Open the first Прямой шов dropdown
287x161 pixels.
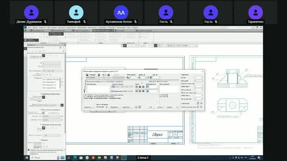(x=198, y=86)
